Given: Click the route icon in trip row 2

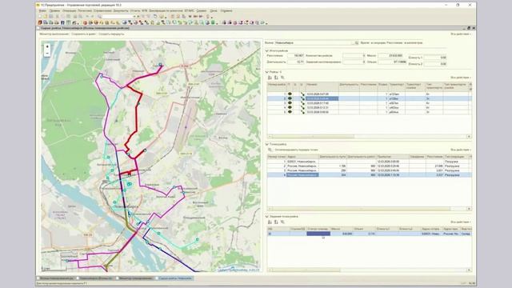Looking at the screenshot, I should pos(302,98).
